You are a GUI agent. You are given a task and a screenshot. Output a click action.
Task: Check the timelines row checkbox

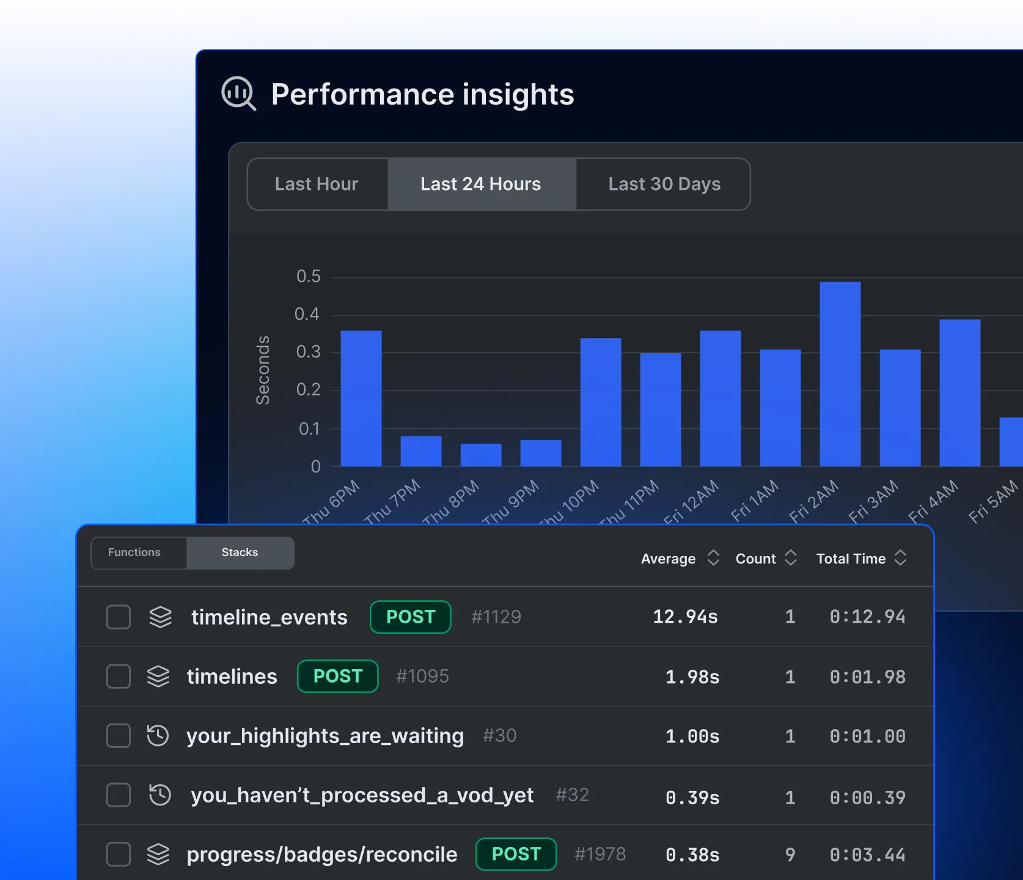tap(119, 676)
